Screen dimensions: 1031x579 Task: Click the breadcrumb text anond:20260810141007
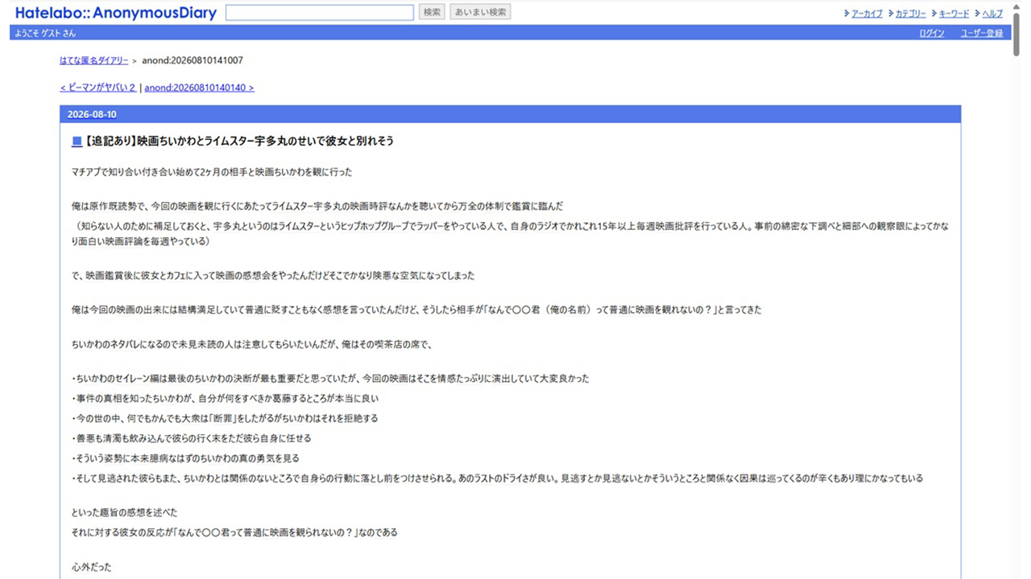(193, 60)
